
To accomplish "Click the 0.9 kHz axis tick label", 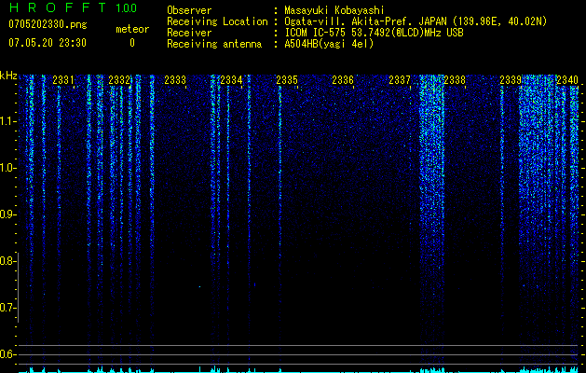I will tap(7, 214).
